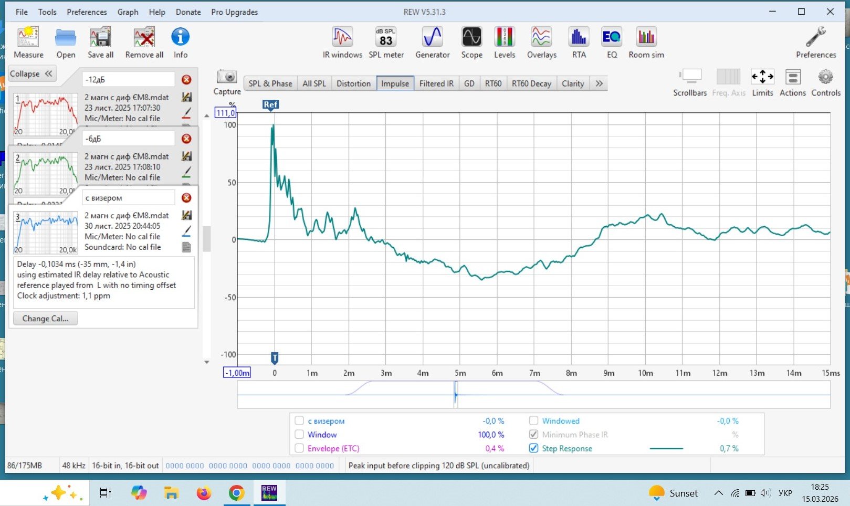Switch to the GD tab
The height and width of the screenshot is (506, 850).
[469, 83]
